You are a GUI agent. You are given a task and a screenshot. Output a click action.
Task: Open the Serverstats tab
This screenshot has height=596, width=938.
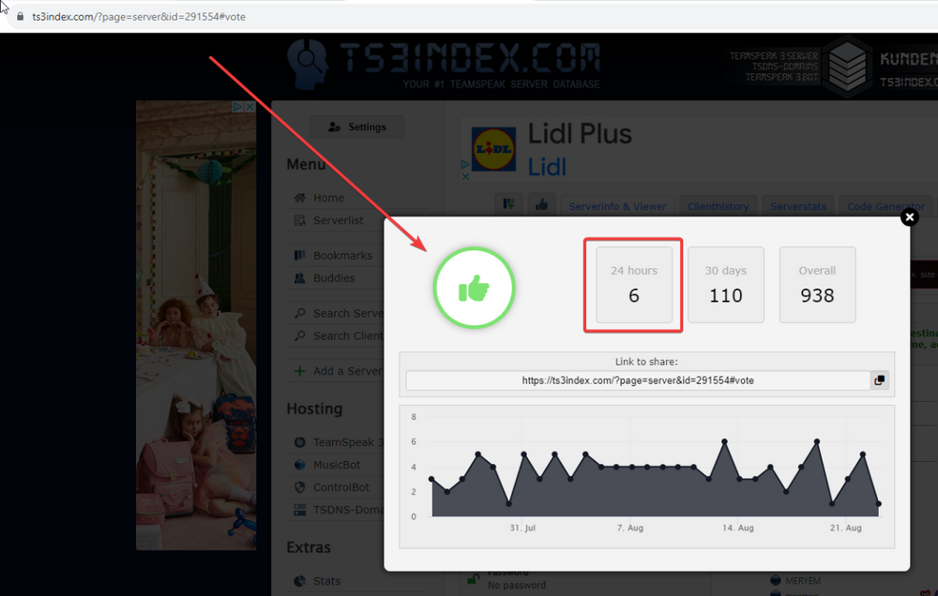[x=798, y=206]
